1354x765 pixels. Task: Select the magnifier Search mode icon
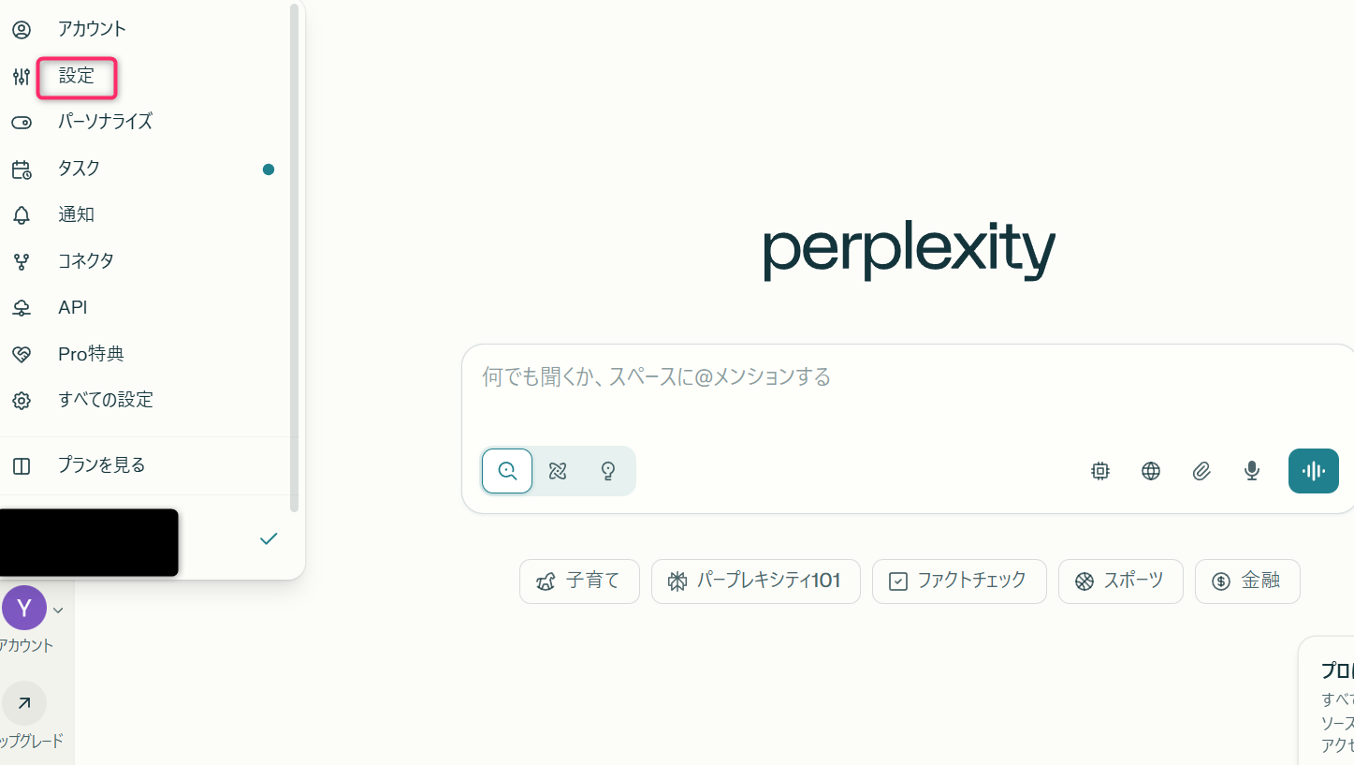(x=506, y=471)
